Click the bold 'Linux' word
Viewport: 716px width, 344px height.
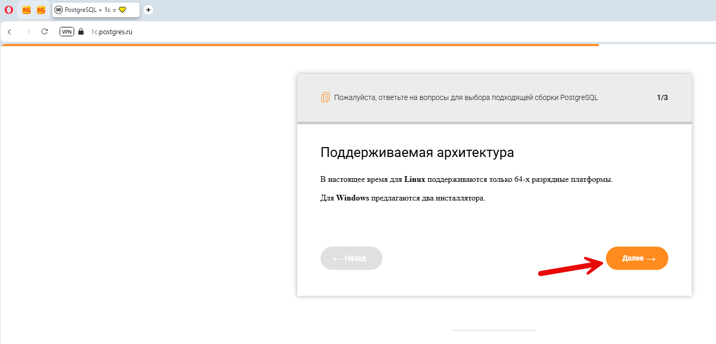coord(415,179)
